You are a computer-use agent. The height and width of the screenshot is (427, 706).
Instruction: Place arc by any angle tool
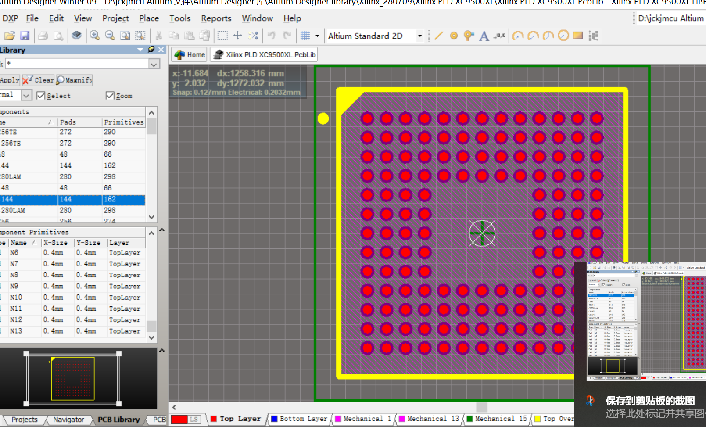point(548,36)
